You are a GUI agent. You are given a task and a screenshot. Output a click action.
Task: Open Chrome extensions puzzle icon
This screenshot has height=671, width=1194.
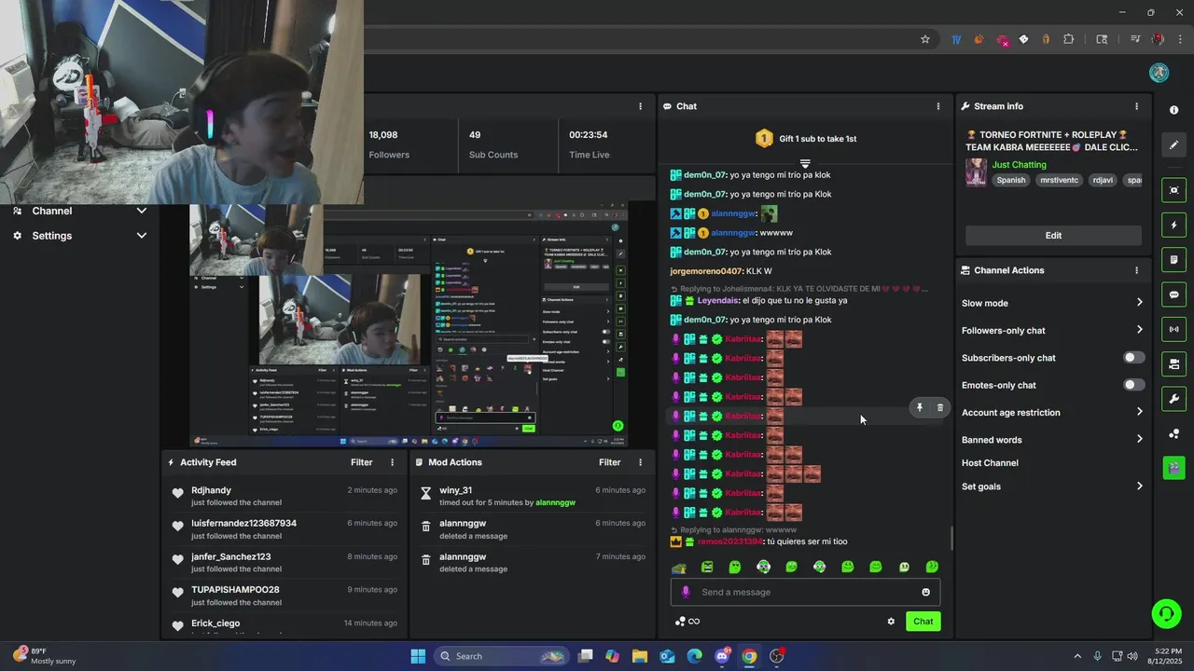tap(1069, 39)
